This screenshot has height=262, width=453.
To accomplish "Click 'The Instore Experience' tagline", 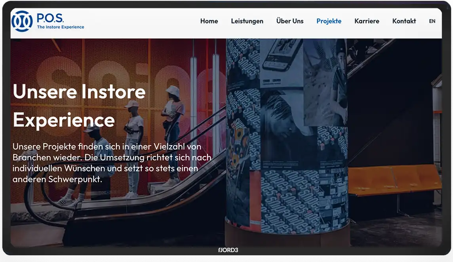I will coord(61,27).
